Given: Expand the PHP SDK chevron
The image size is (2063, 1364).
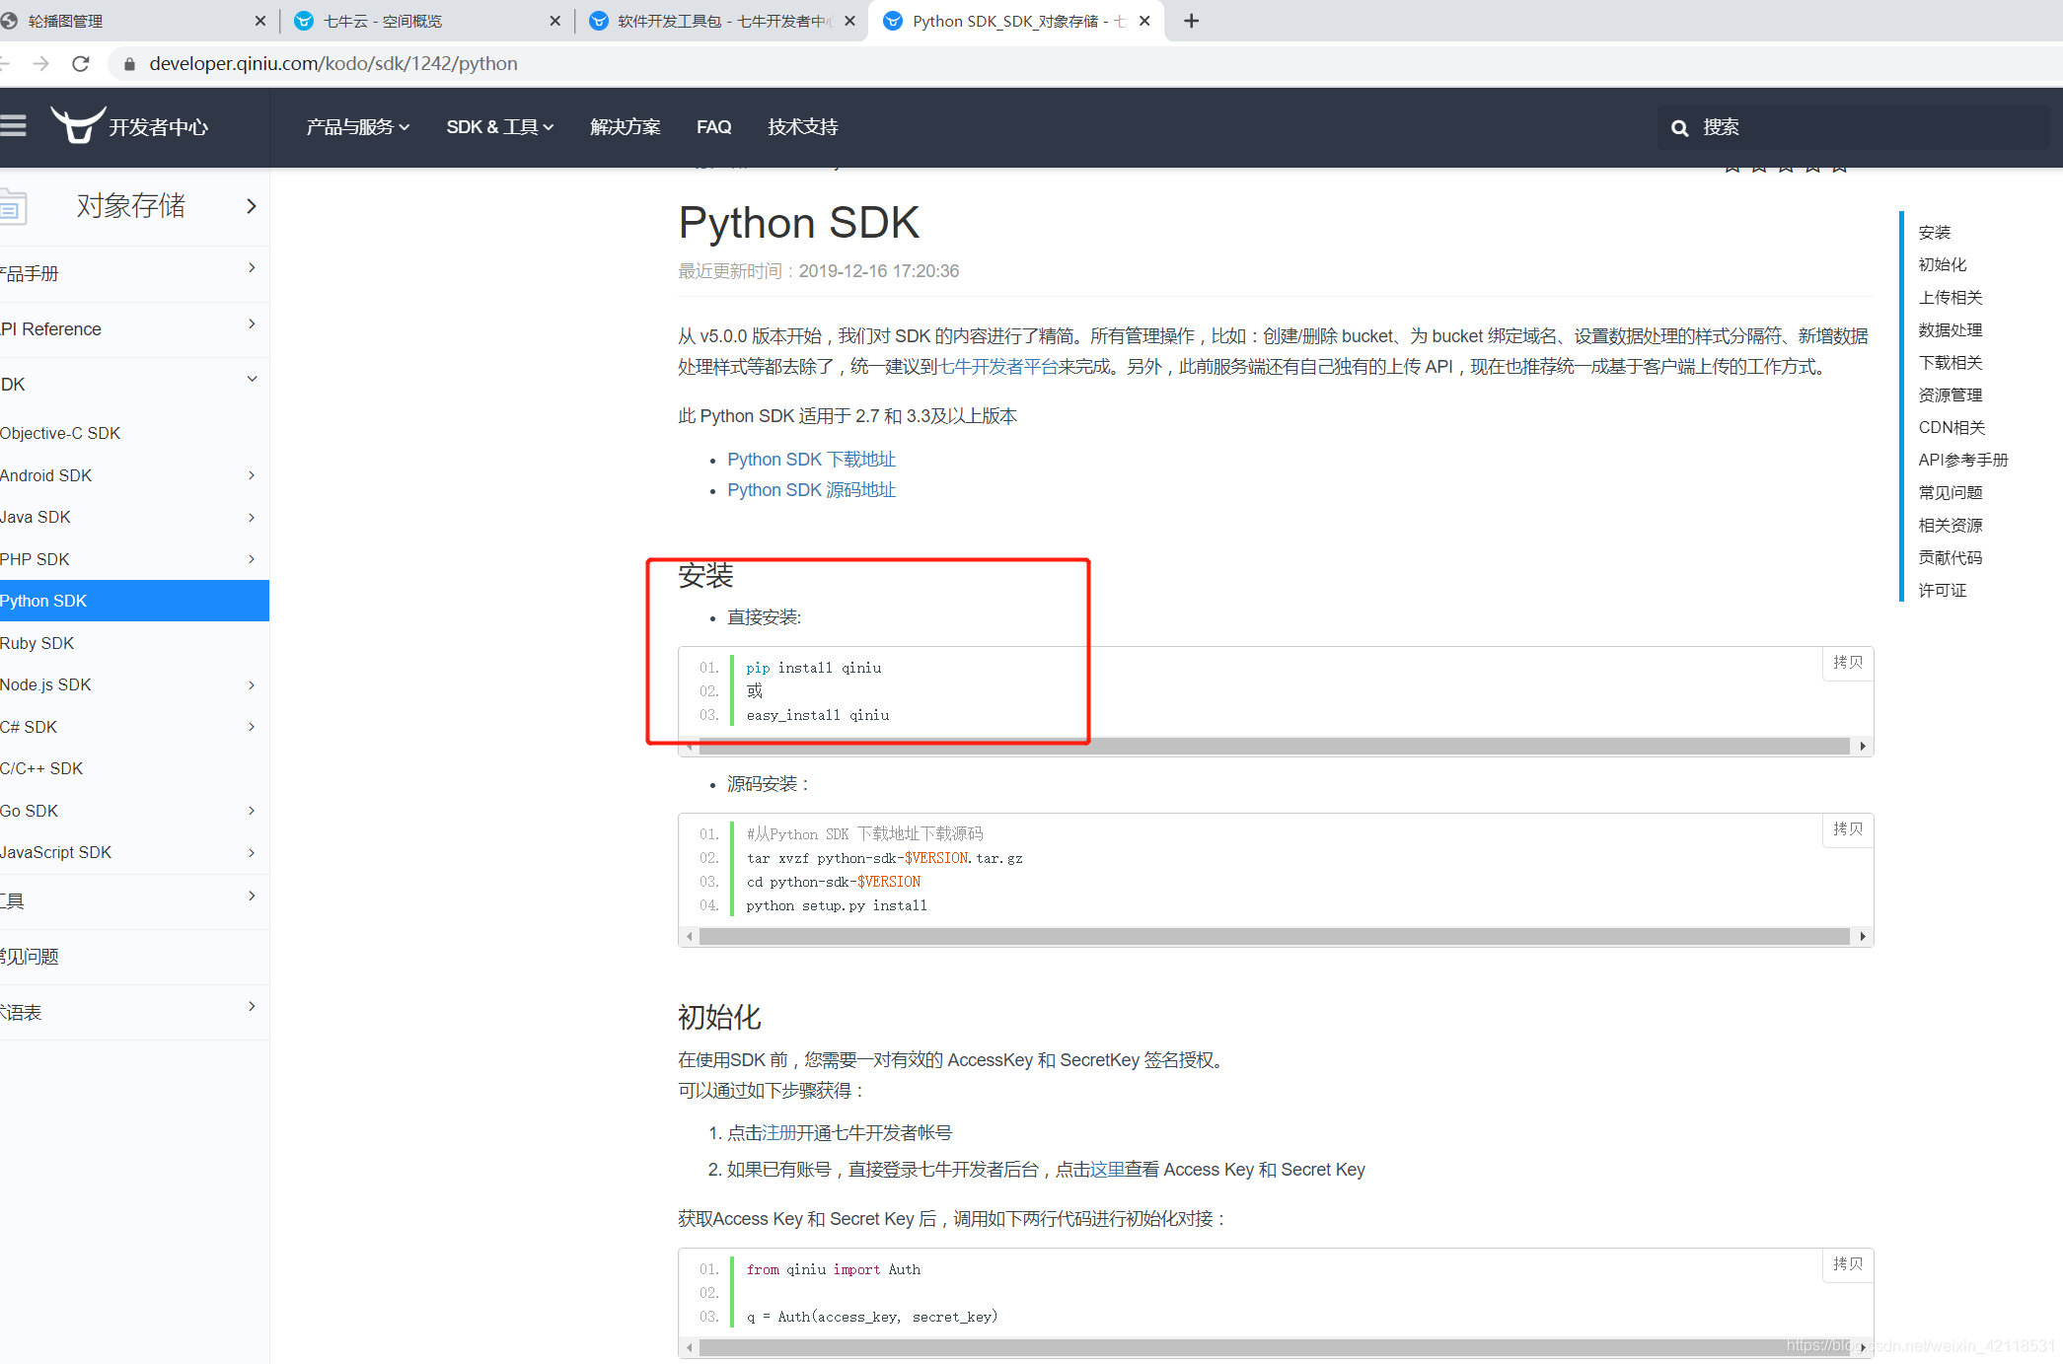Looking at the screenshot, I should [x=252, y=559].
